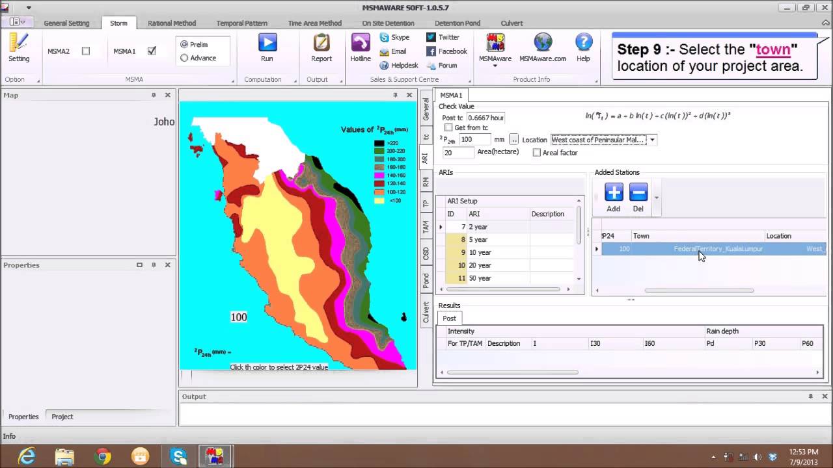Click the Email support icon
The width and height of the screenshot is (833, 468).
[385, 51]
